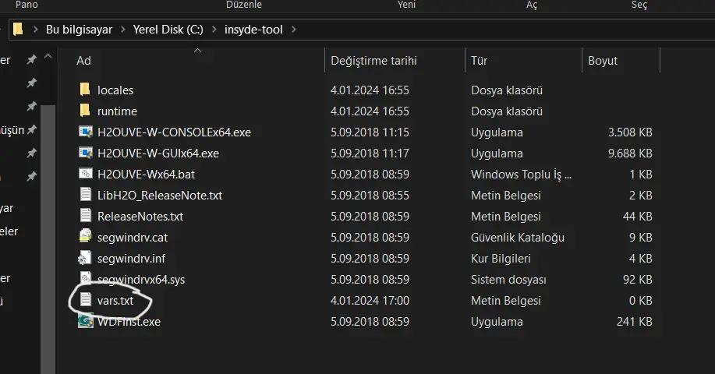This screenshot has width=715, height=374.
Task: Select the locales folder icon
Action: 85,90
